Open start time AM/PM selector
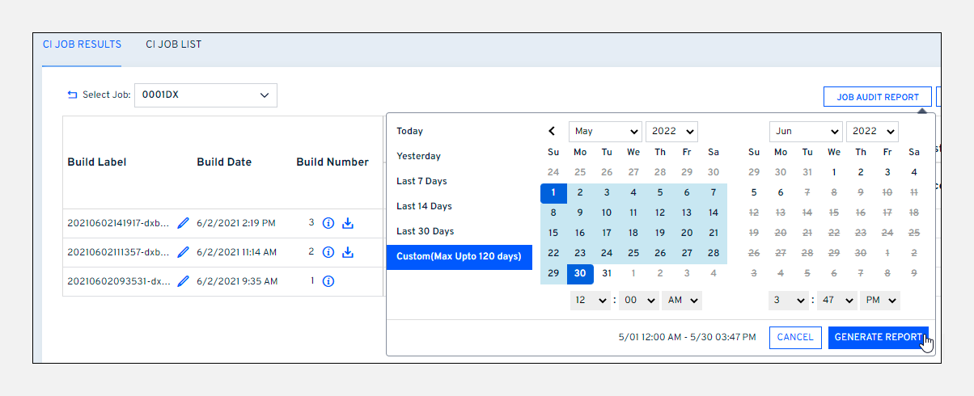The image size is (974, 396). (681, 300)
